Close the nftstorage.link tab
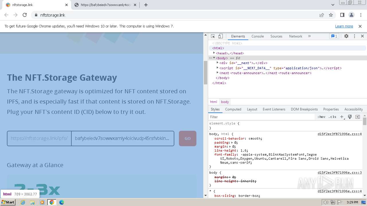Viewport: 367px width, 206px height. point(67,5)
